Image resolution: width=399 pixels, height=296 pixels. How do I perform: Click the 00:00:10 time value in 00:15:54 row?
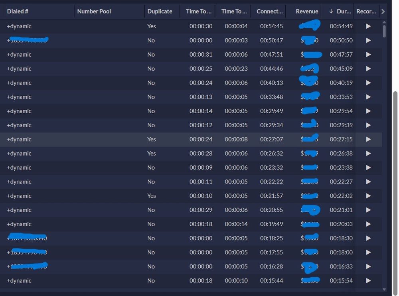click(236, 280)
